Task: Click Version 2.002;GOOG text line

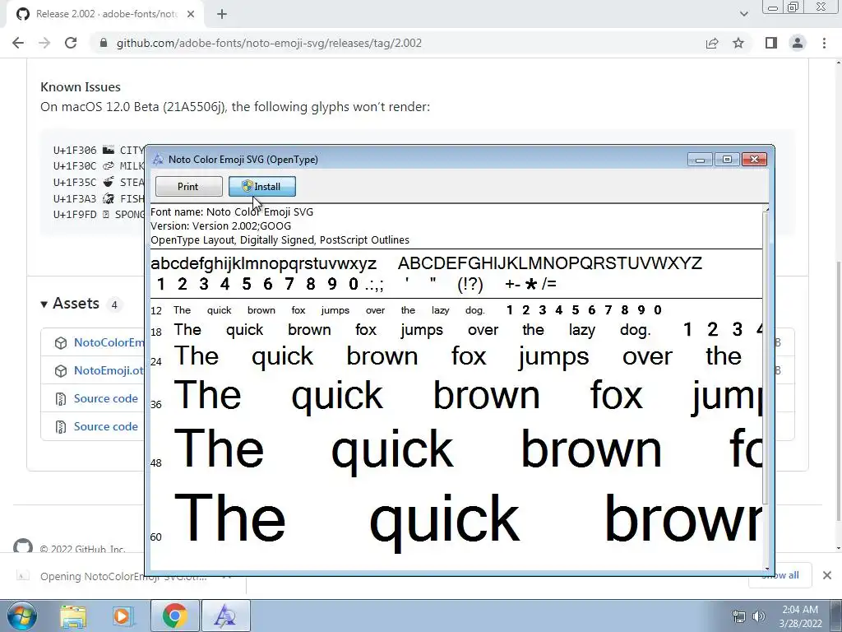Action: (220, 225)
